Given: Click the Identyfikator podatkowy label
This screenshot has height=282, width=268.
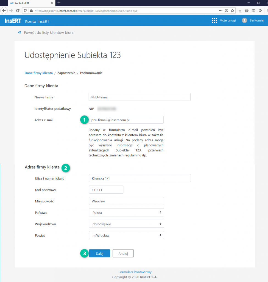Looking at the screenshot, I should click(x=52, y=109).
